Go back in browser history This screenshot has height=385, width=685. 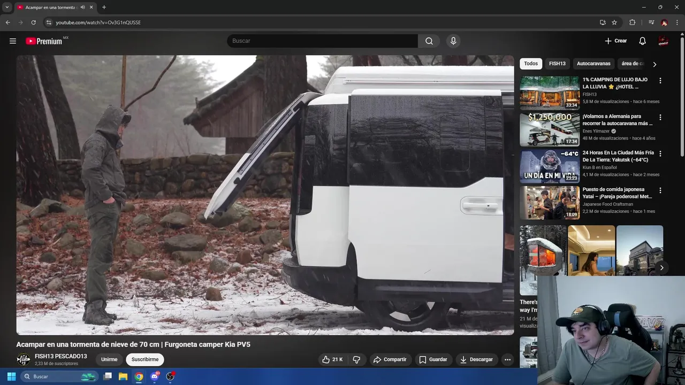click(x=7, y=22)
